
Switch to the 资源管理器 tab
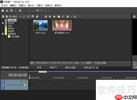pos(24,67)
